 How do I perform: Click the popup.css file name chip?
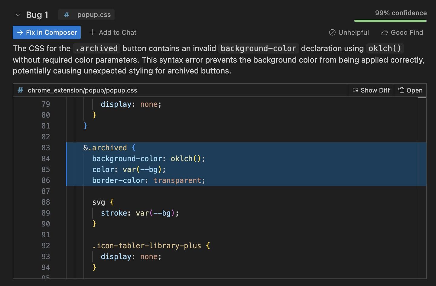(x=94, y=15)
